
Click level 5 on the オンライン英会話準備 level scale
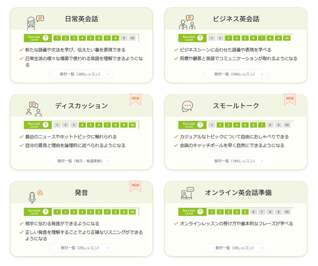245,212
